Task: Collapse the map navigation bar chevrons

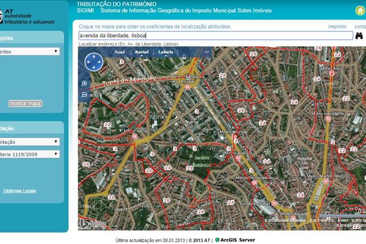Action: pos(207,52)
